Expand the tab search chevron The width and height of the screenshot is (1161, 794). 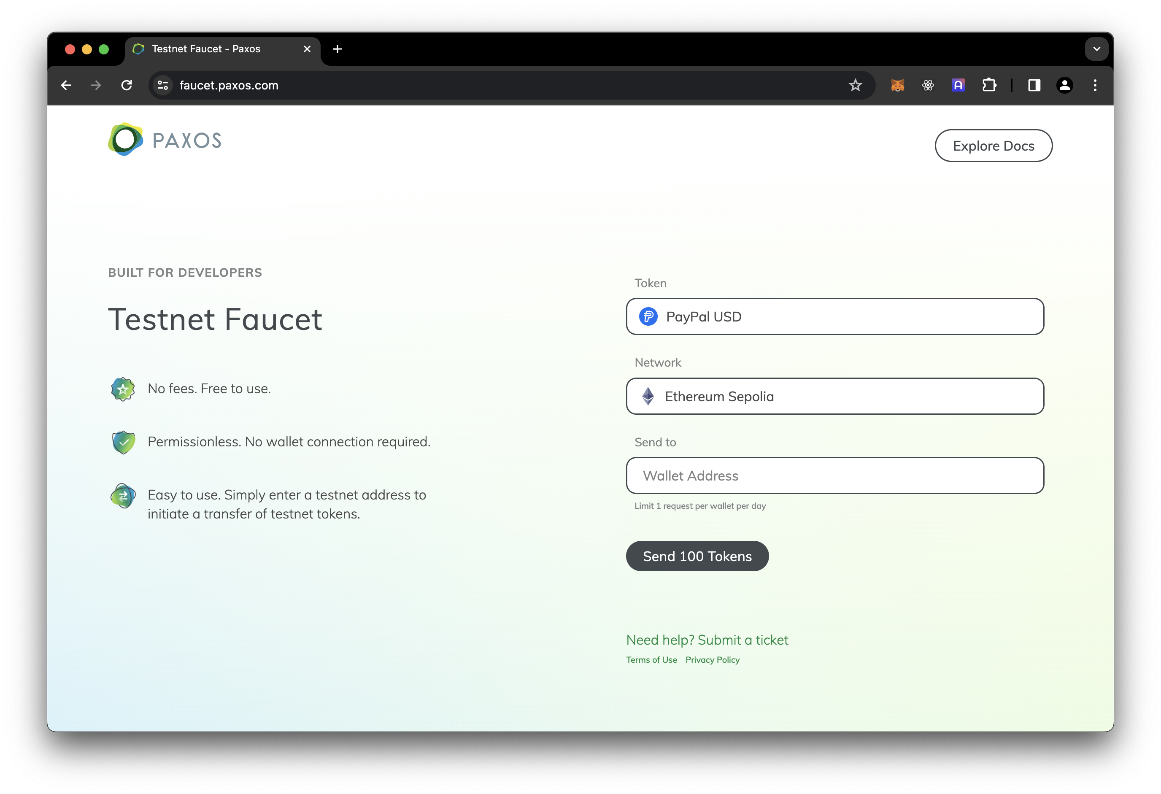pyautogui.click(x=1096, y=49)
